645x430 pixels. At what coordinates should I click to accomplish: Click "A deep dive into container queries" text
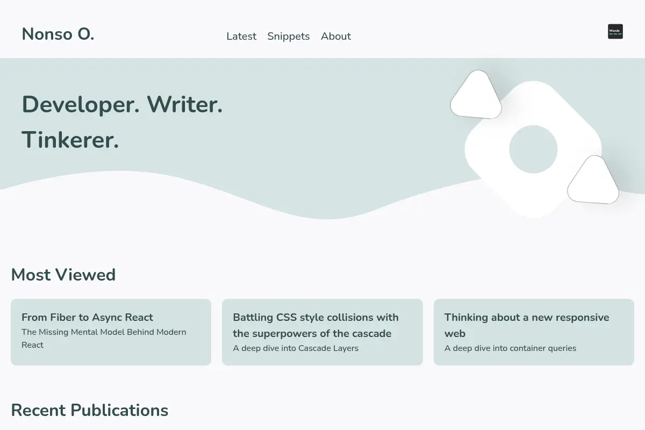[x=510, y=348]
